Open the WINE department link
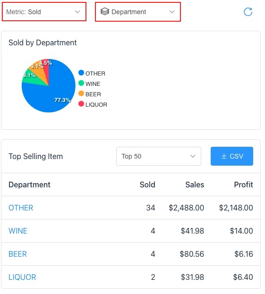The width and height of the screenshot is (265, 294). click(x=18, y=231)
